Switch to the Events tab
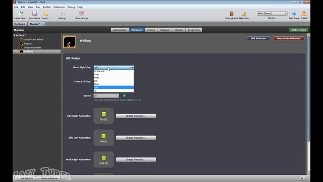Viewport: 323px width, 182px height. coord(151,30)
